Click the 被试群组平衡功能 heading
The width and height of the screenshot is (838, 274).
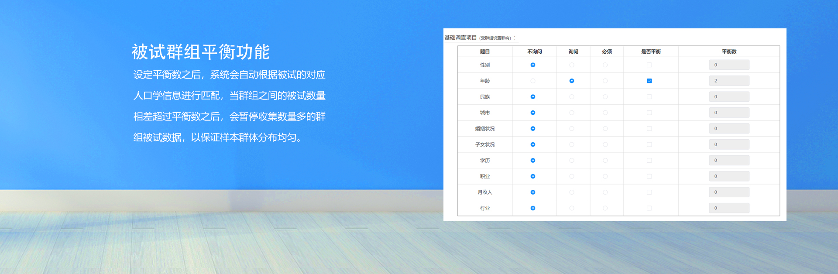point(201,52)
